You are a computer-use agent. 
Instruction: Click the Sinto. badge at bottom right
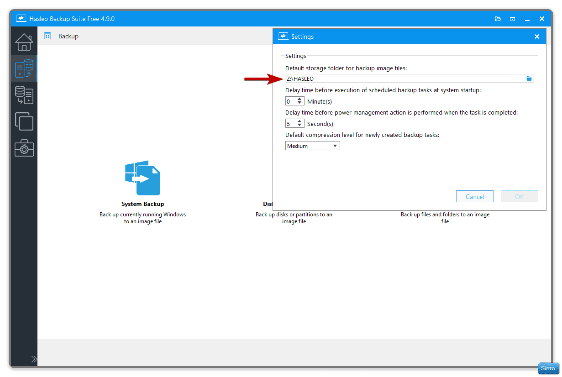(x=548, y=368)
